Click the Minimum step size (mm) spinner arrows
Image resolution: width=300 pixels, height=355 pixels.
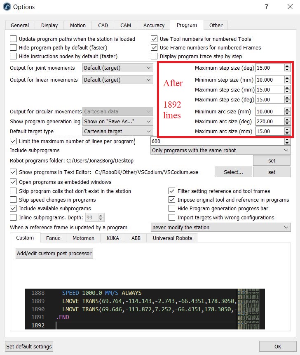pyautogui.click(x=287, y=80)
